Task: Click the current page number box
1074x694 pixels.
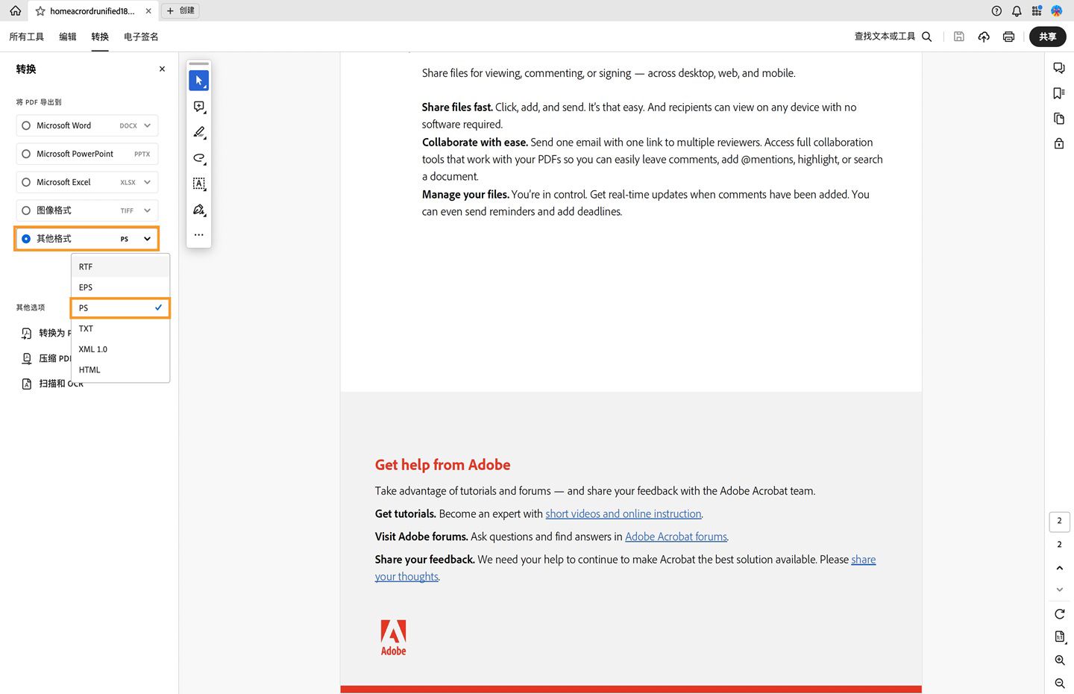Action: coord(1059,521)
